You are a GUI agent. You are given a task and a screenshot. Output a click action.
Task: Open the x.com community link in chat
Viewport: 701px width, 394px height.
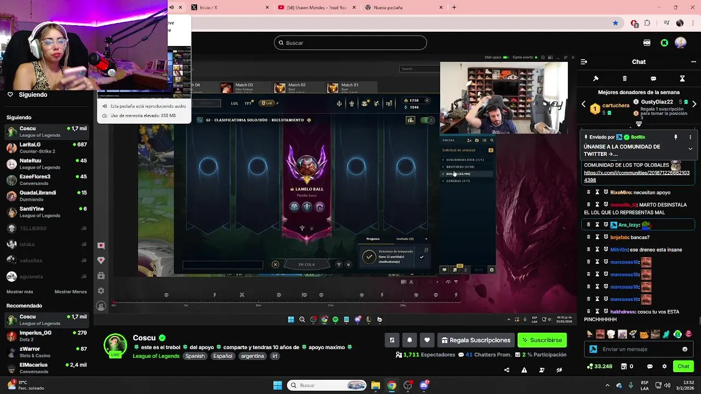[636, 176]
